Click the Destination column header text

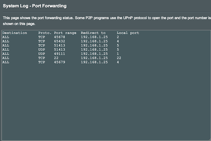click(15, 33)
